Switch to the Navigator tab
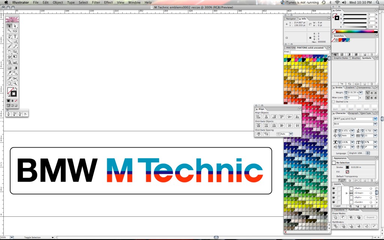This screenshot has width=384, height=240. [x=291, y=19]
